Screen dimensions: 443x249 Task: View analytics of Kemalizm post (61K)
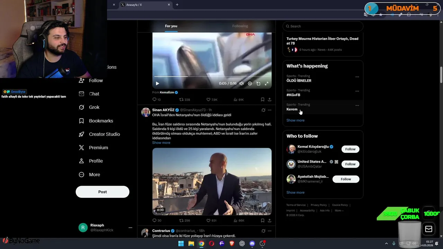tap(238, 100)
